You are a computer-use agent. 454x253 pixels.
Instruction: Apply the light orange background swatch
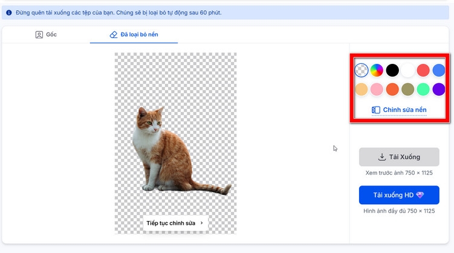(361, 89)
